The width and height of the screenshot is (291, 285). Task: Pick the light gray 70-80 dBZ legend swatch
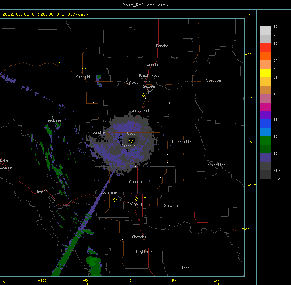(265, 31)
